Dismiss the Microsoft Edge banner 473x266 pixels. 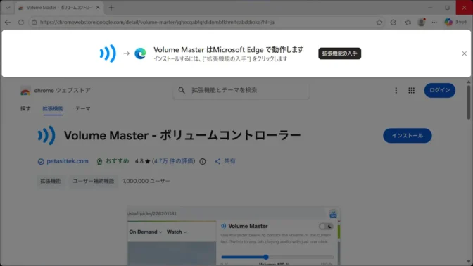(465, 53)
